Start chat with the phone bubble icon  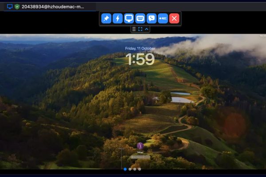(152, 18)
